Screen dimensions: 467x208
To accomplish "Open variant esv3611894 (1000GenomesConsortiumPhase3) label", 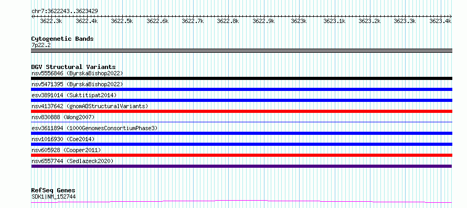I will (x=94, y=128).
